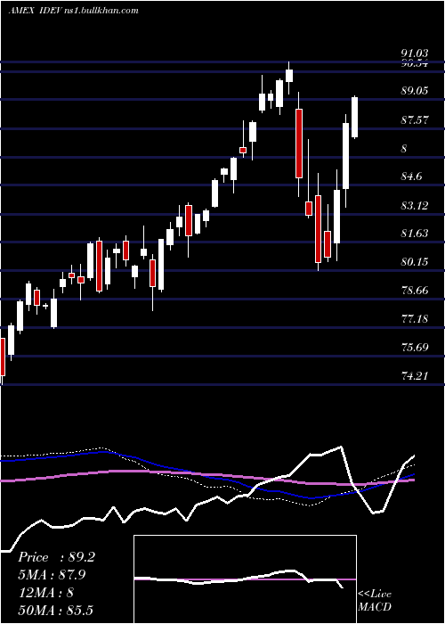
Task: Click the highest candlestick near 91.03
Action: 289,75
